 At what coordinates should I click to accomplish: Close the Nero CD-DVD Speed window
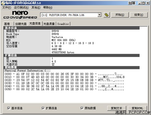(148, 3)
